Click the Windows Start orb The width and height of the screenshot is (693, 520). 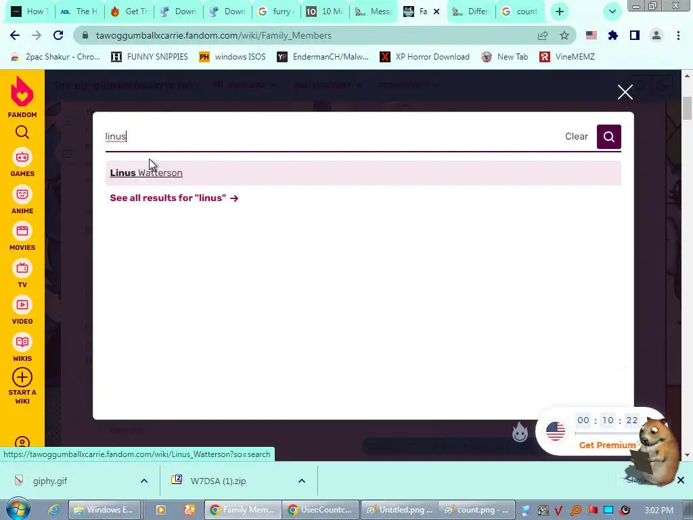click(18, 510)
